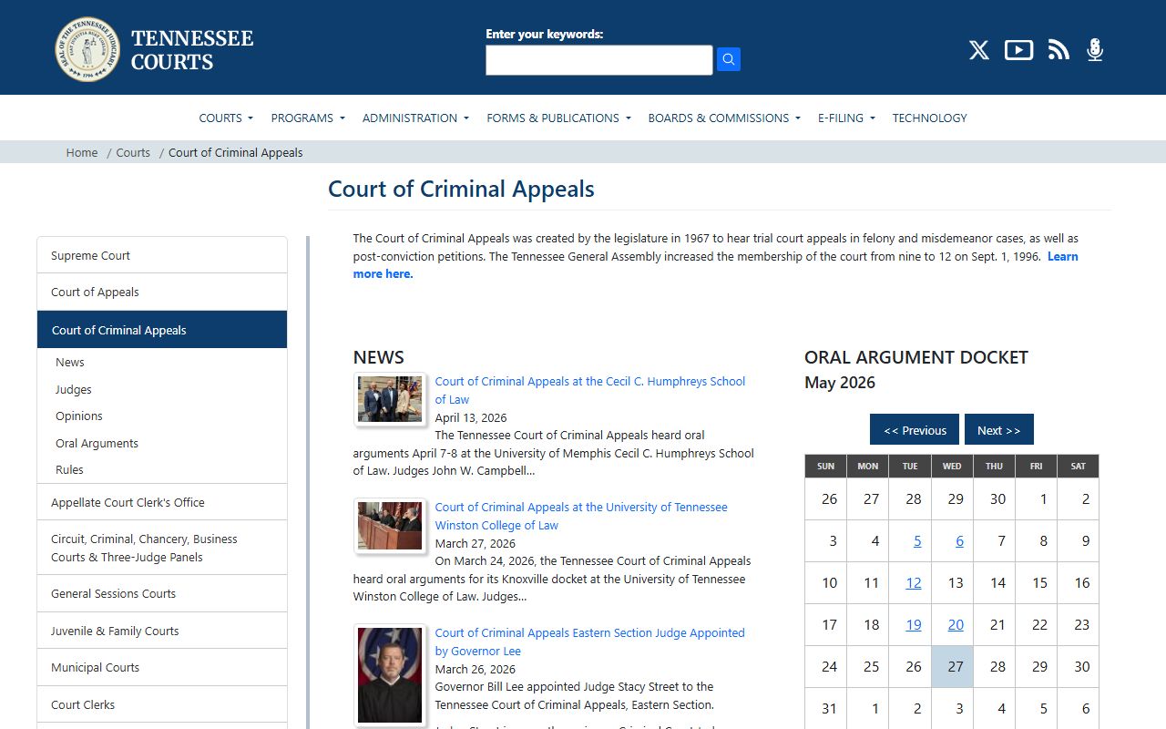Open the News sidebar sub-link

click(70, 362)
